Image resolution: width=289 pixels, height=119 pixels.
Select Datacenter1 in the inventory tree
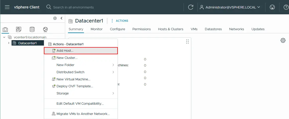[x=27, y=43]
